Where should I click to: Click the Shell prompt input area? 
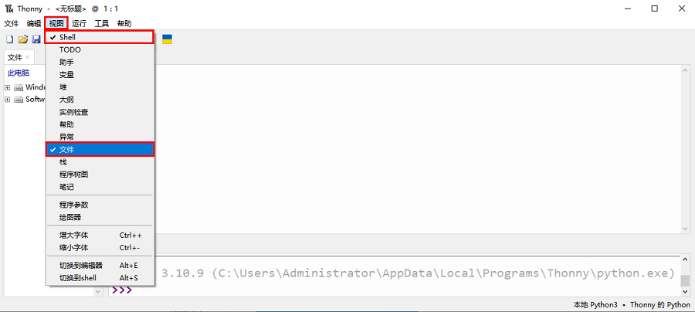pos(386,291)
